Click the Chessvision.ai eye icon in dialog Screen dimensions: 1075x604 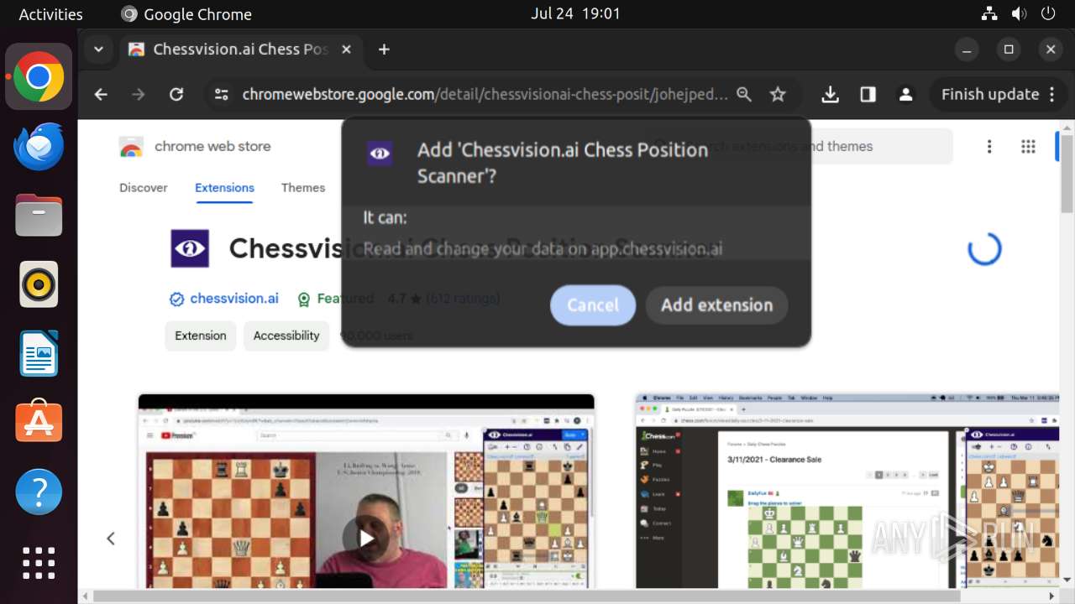pos(380,154)
